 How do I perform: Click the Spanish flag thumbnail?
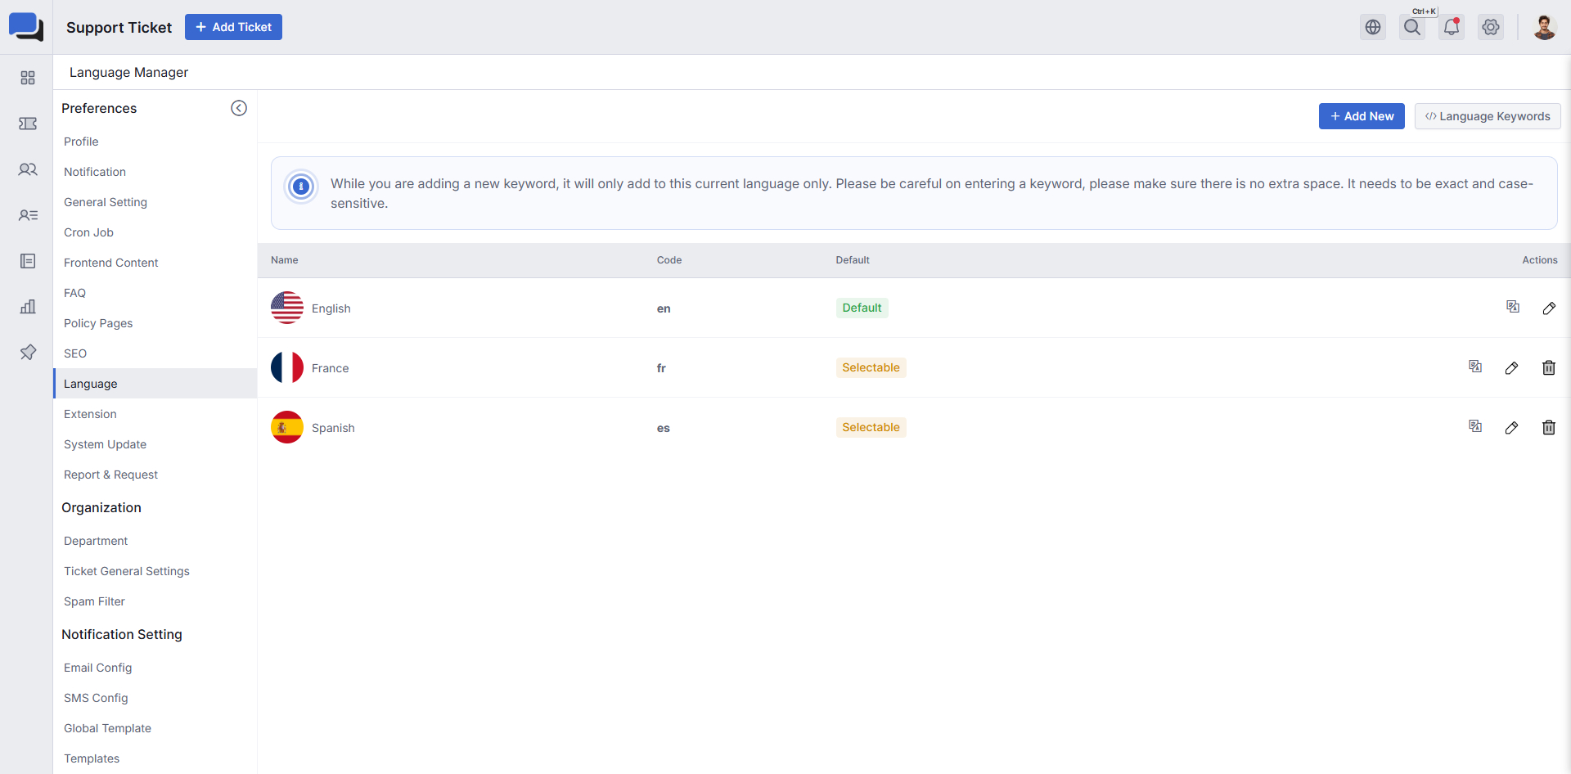pyautogui.click(x=287, y=427)
